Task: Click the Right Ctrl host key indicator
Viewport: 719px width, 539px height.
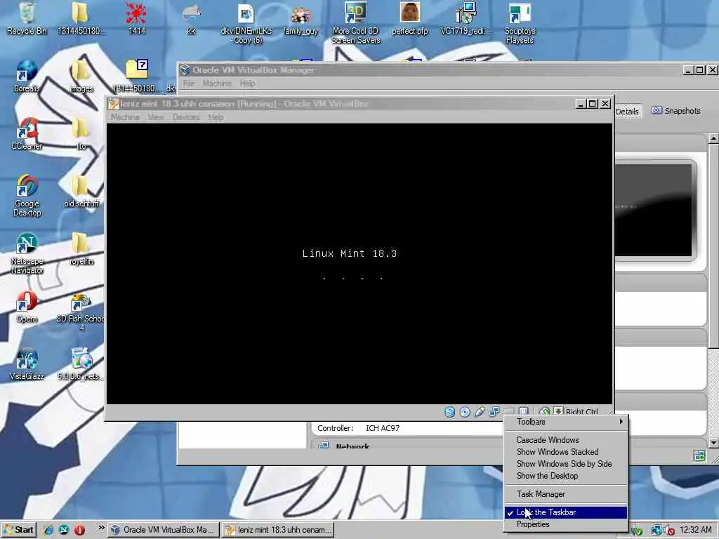Action: pos(582,412)
